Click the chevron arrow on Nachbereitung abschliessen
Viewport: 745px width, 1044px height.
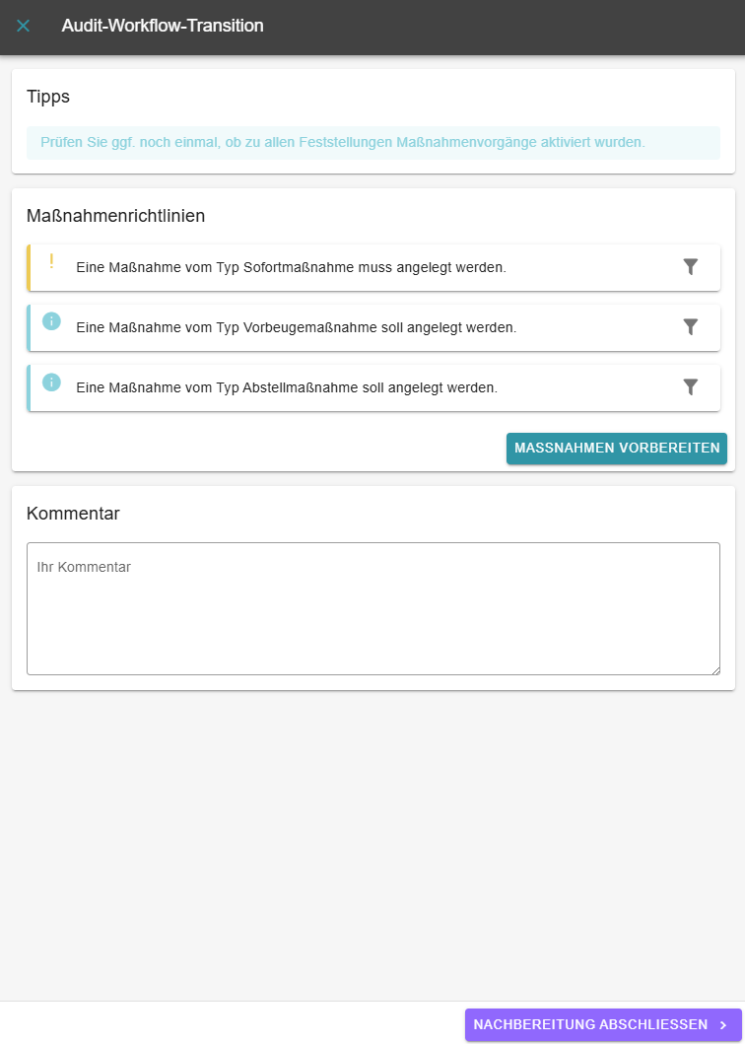pyautogui.click(x=723, y=1025)
